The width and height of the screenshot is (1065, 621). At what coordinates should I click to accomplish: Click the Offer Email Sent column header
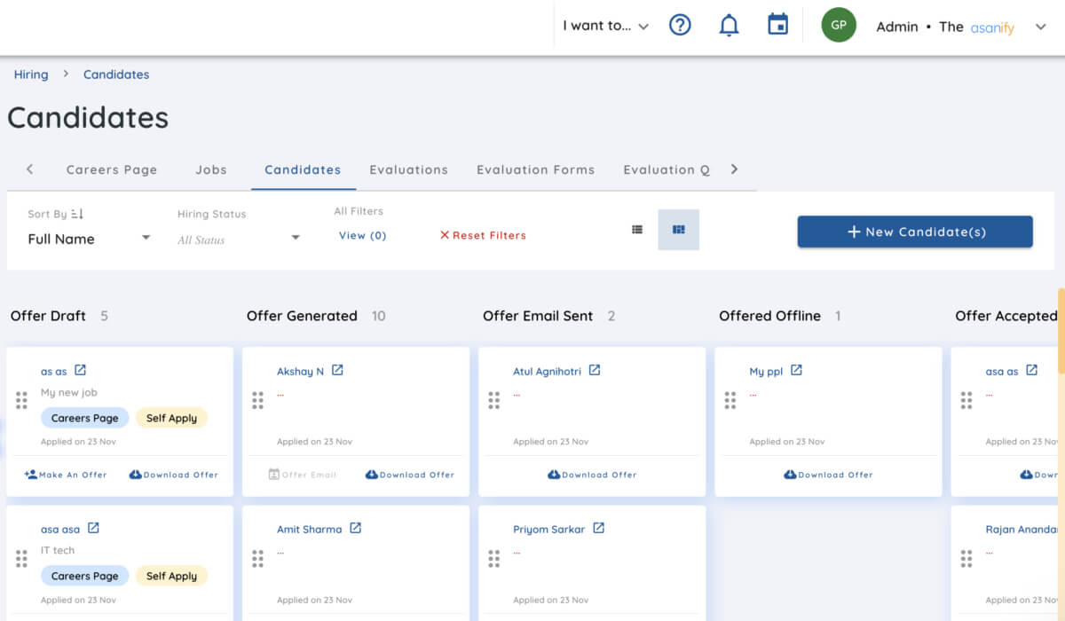(x=538, y=316)
